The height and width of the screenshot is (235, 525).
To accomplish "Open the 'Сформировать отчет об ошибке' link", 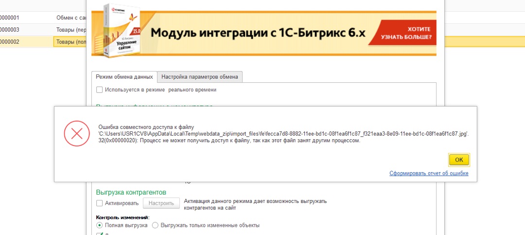I will coord(429,173).
